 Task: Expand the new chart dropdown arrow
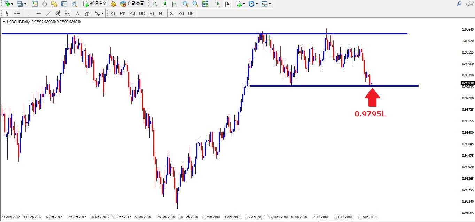(x=13, y=4)
